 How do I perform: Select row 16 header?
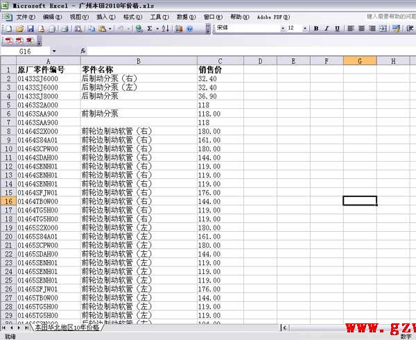click(8, 201)
